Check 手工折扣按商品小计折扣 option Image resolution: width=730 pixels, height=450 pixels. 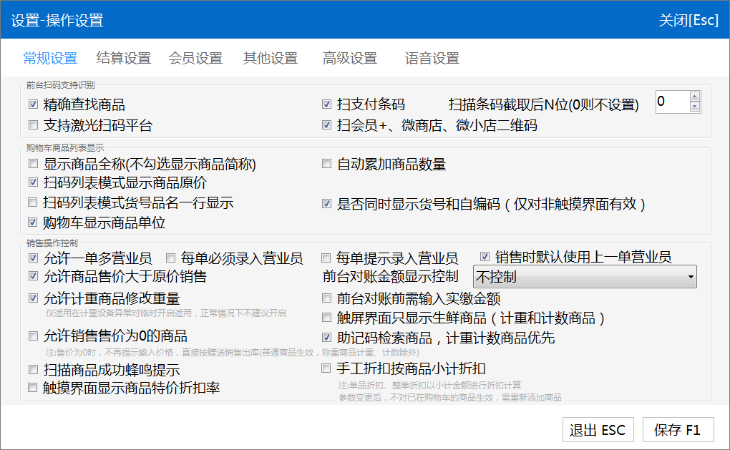(326, 368)
